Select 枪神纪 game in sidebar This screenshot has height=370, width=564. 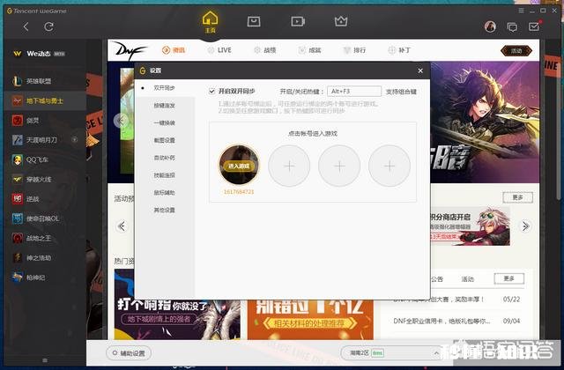pos(45,277)
